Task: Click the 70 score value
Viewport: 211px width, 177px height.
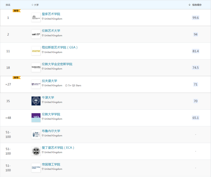Action: tap(195, 101)
